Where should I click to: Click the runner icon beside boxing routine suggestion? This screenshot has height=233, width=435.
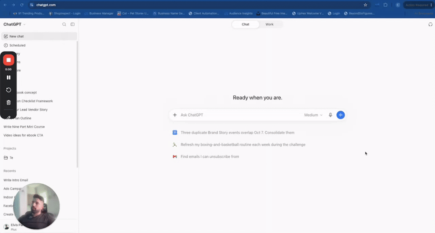(x=175, y=145)
